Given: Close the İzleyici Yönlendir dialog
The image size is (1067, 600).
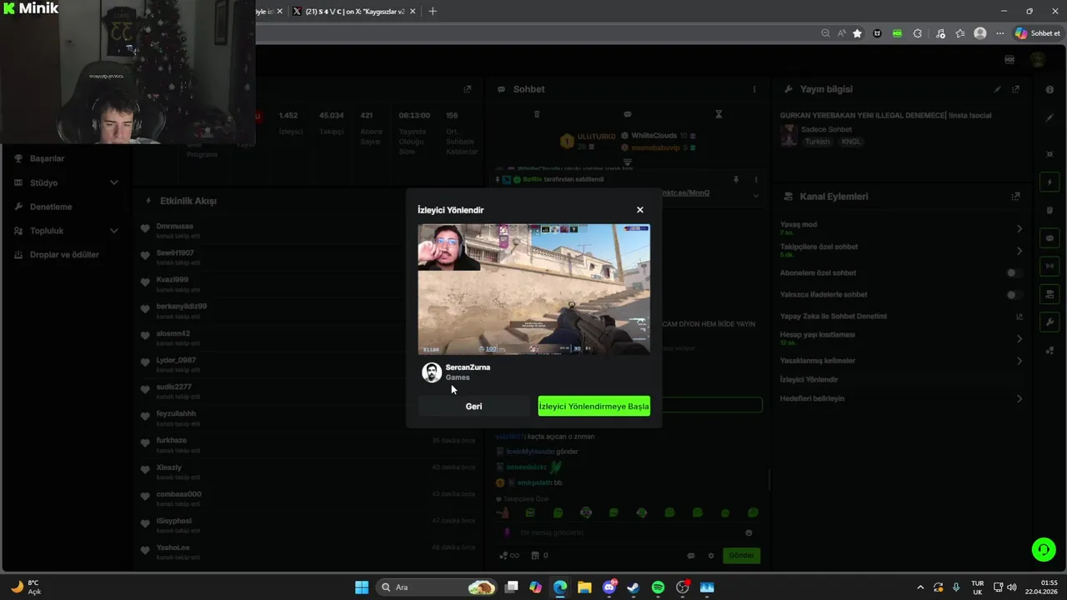Looking at the screenshot, I should click(x=640, y=210).
